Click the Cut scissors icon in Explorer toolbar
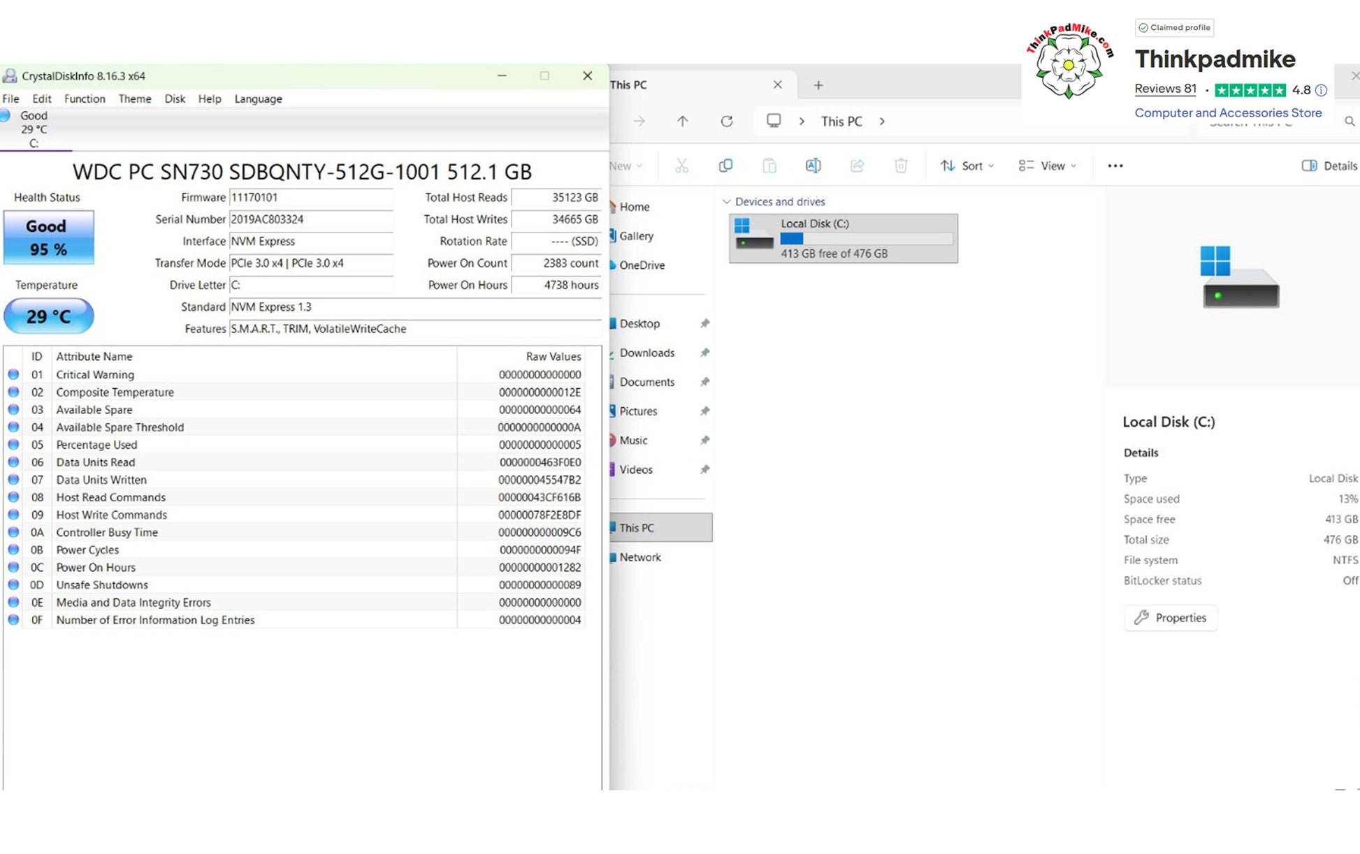This screenshot has width=1360, height=854. pyautogui.click(x=681, y=165)
